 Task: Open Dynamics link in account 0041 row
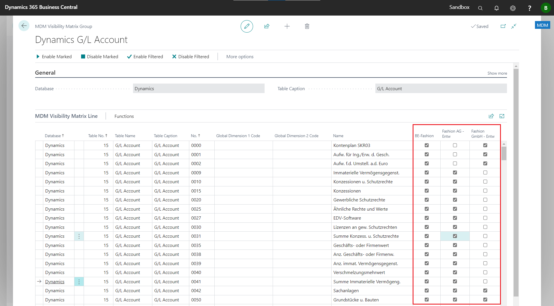click(55, 282)
